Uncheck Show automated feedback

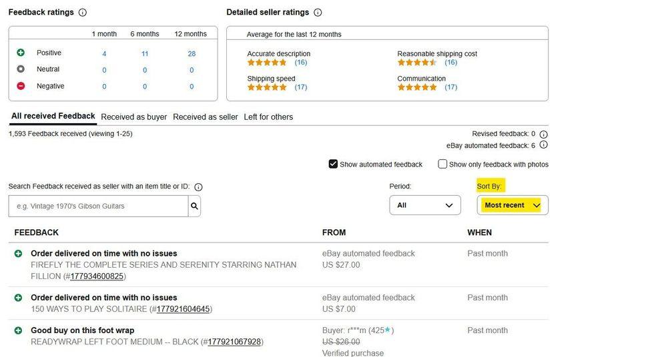(x=333, y=164)
